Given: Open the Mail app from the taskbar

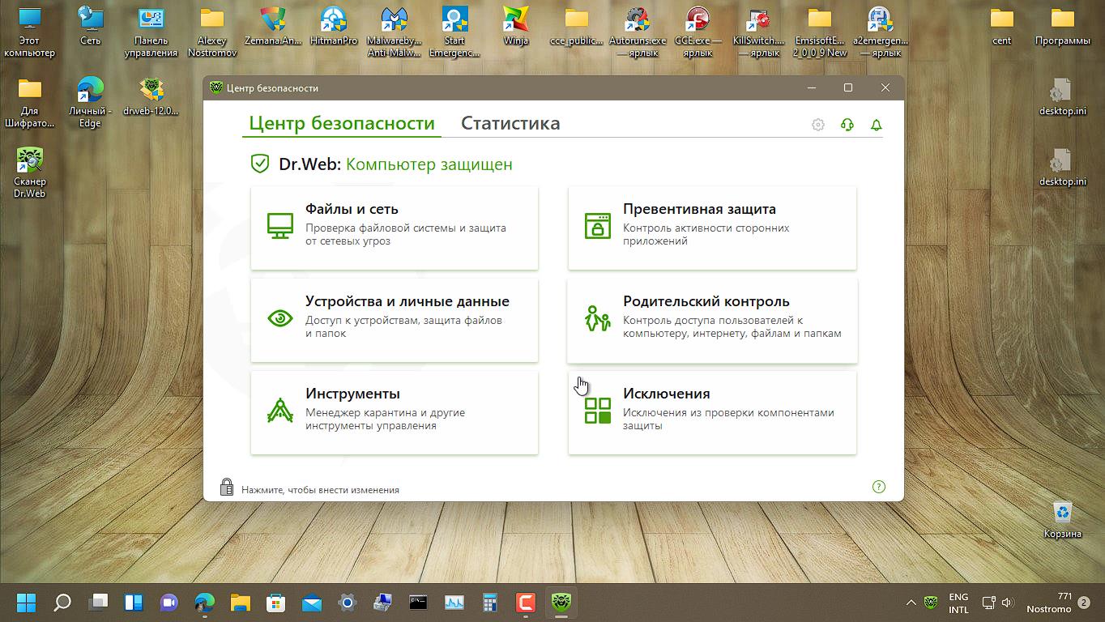Looking at the screenshot, I should point(312,603).
